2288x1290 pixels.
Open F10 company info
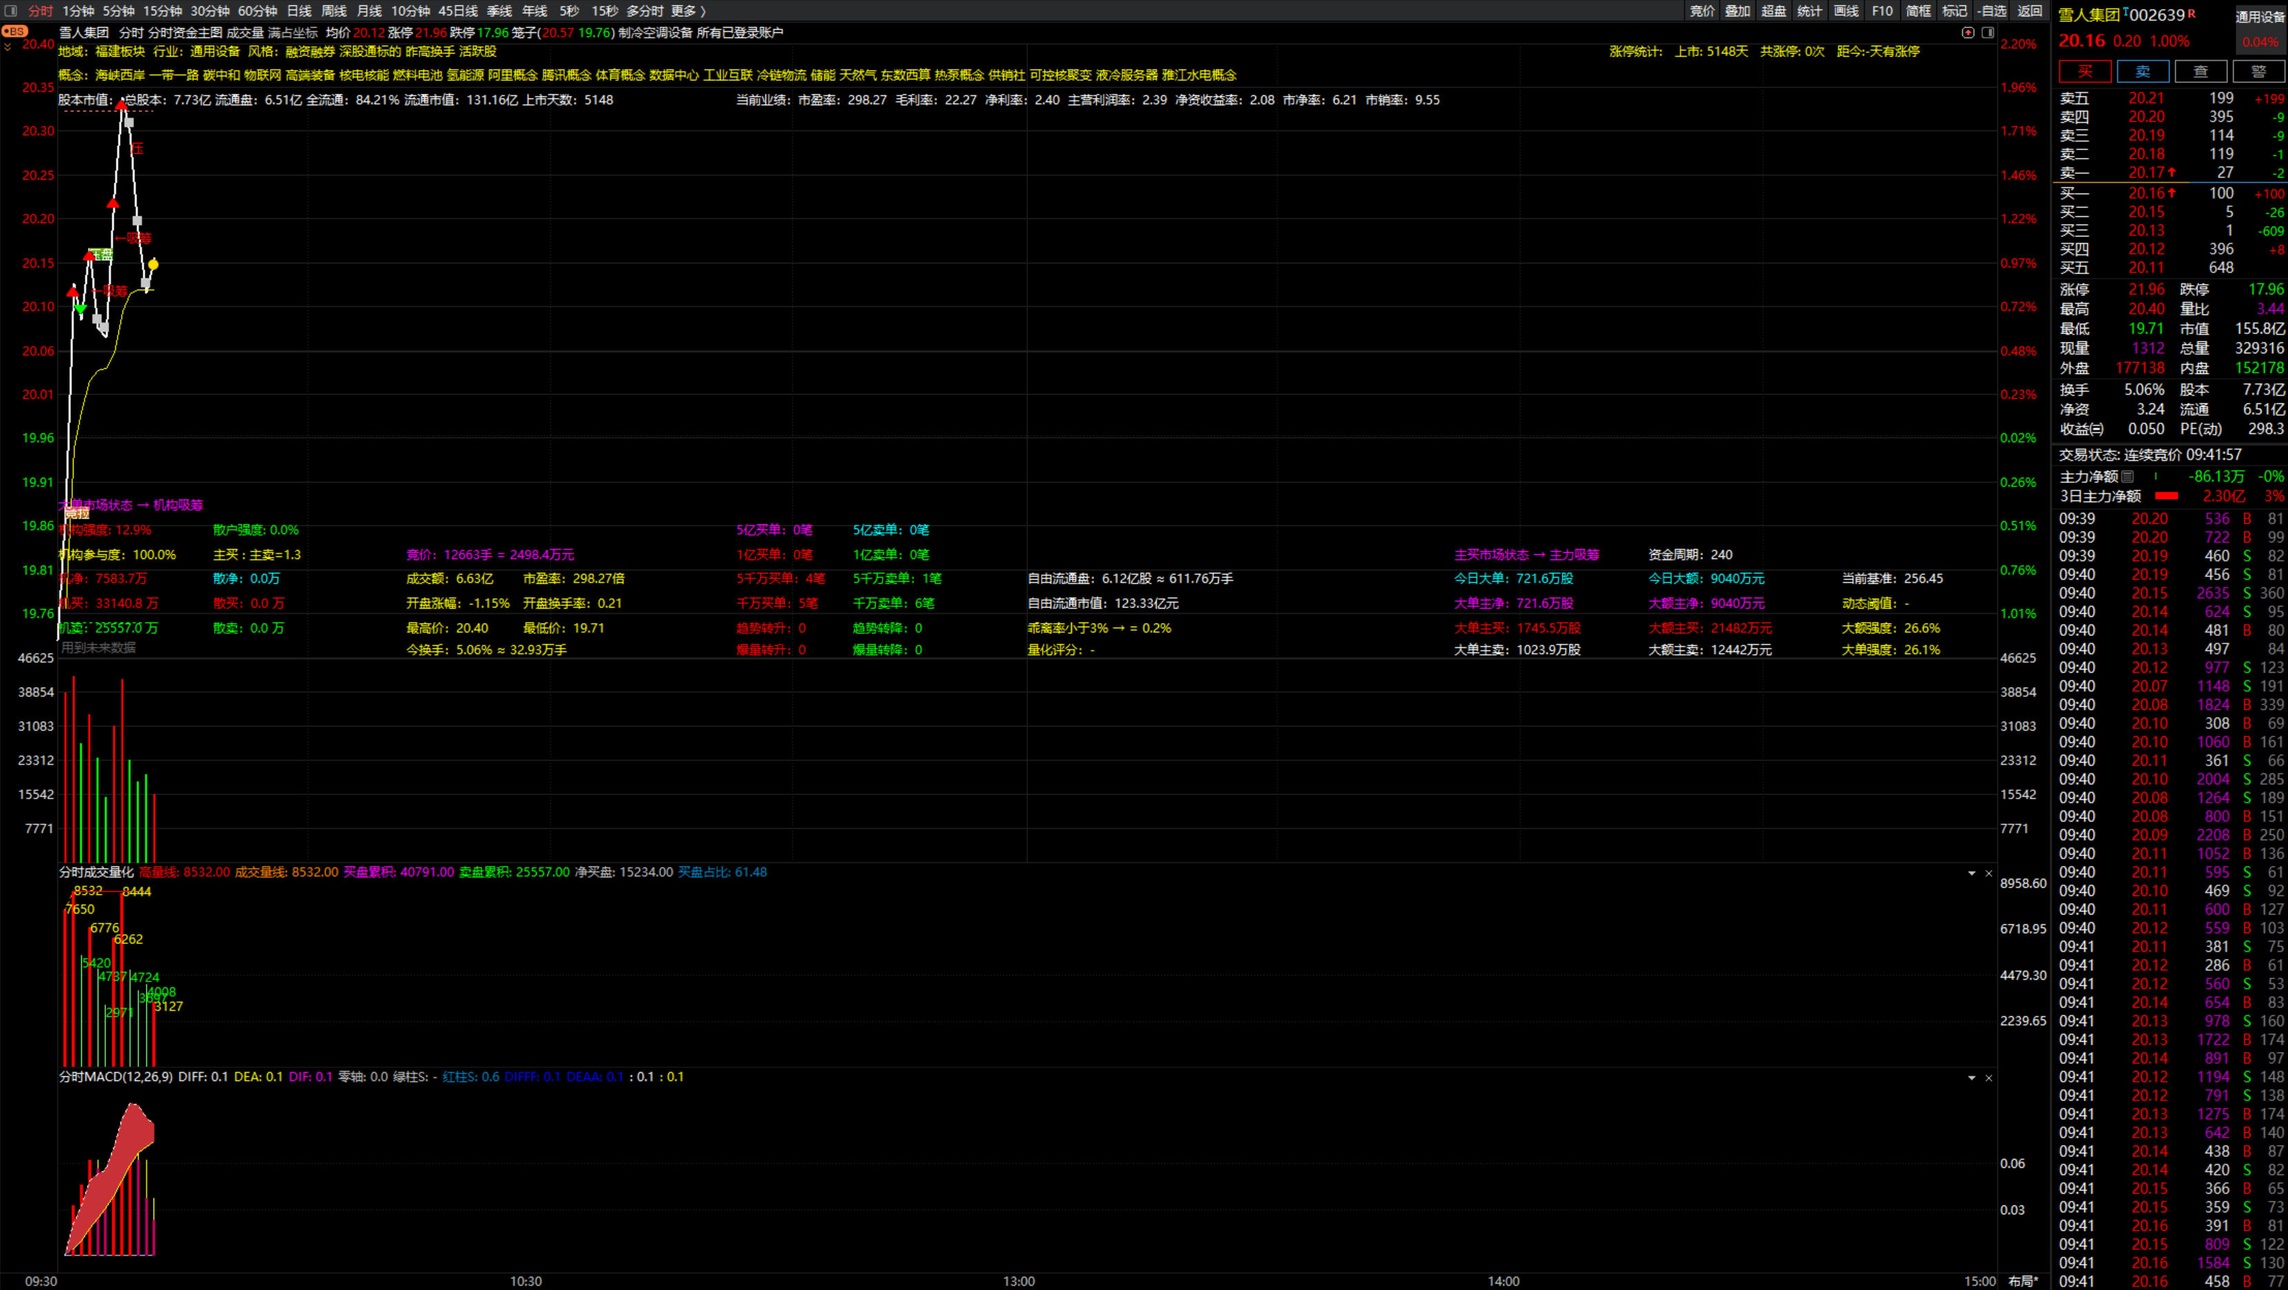(x=1882, y=10)
